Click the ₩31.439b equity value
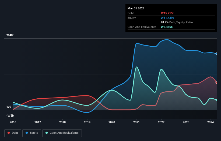This screenshot has height=141, width=221. pyautogui.click(x=167, y=18)
